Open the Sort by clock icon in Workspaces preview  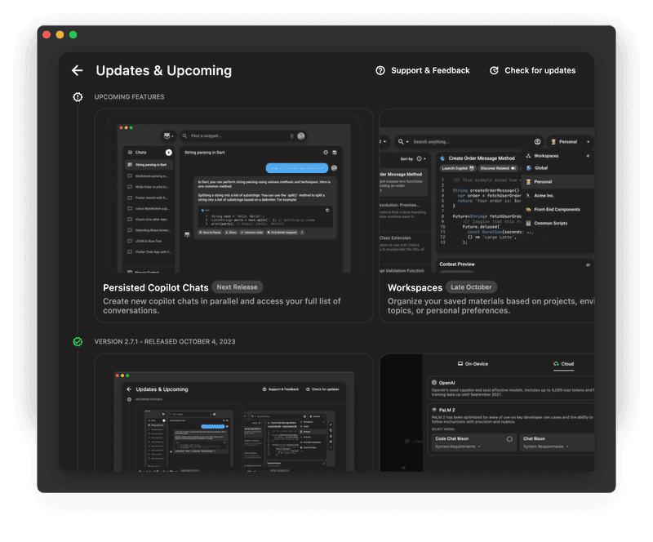[x=420, y=159]
